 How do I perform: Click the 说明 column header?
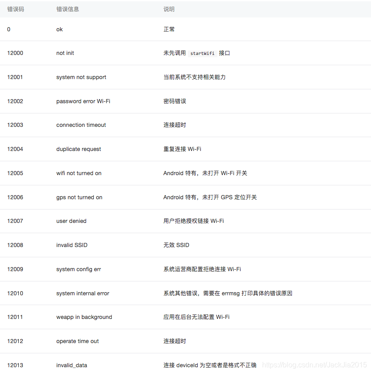point(169,9)
